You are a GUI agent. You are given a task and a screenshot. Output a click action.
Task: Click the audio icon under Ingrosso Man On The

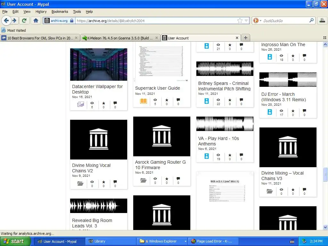pyautogui.click(x=270, y=57)
